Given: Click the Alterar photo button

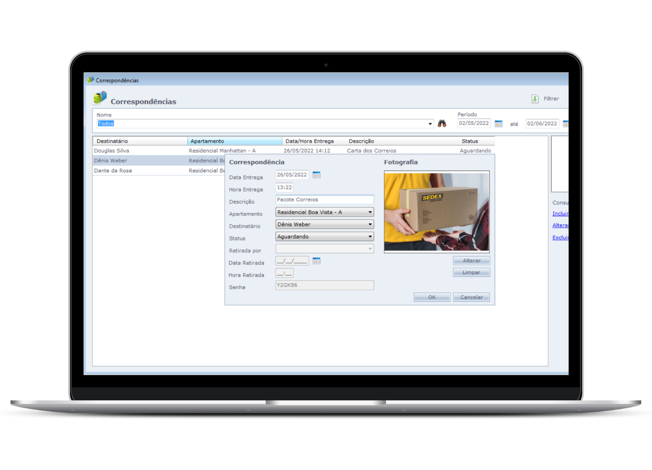Looking at the screenshot, I should point(471,261).
